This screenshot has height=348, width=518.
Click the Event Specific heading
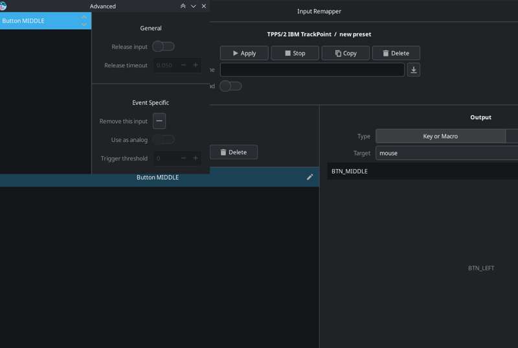pos(151,103)
